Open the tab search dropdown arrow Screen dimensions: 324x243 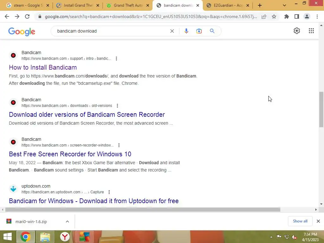click(284, 5)
